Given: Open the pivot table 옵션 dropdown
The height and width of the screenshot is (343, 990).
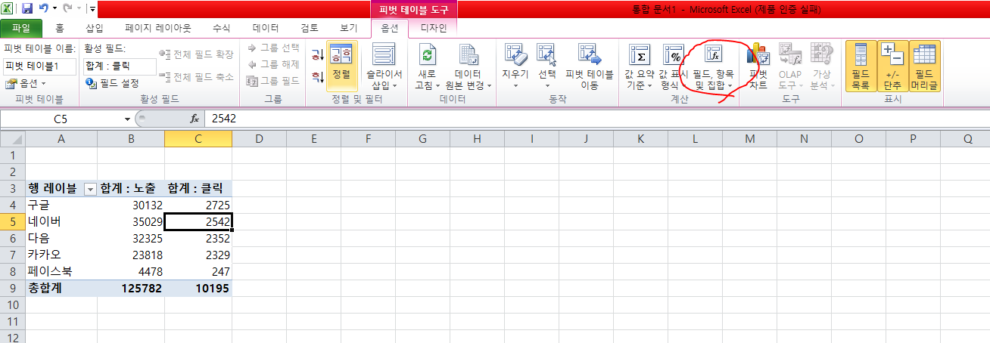Looking at the screenshot, I should click(x=26, y=83).
